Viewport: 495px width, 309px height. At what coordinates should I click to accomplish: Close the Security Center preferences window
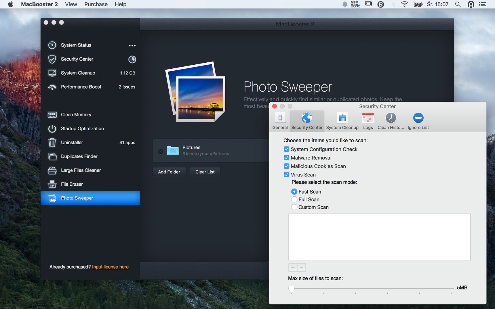point(275,106)
